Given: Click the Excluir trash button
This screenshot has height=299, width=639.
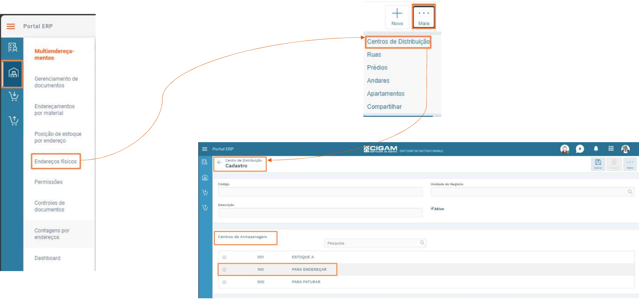Looking at the screenshot, I should click(614, 164).
